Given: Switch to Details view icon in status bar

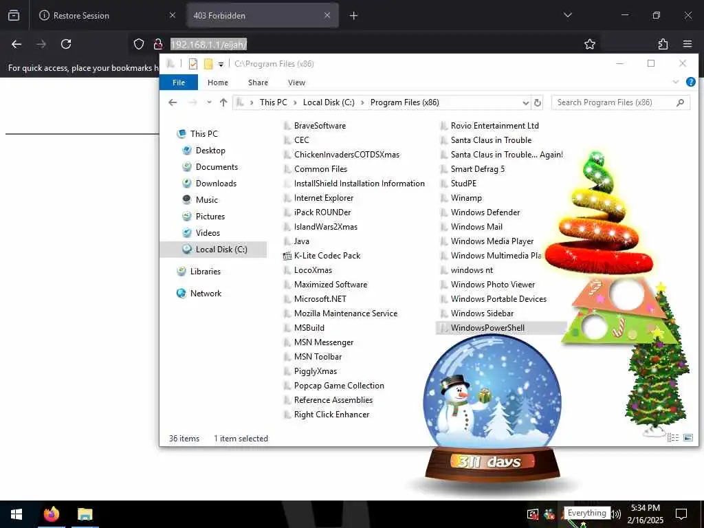Looking at the screenshot, I should (x=672, y=438).
